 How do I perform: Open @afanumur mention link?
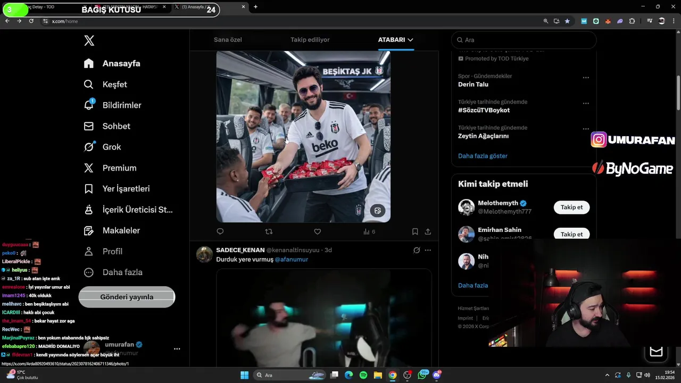point(292,260)
